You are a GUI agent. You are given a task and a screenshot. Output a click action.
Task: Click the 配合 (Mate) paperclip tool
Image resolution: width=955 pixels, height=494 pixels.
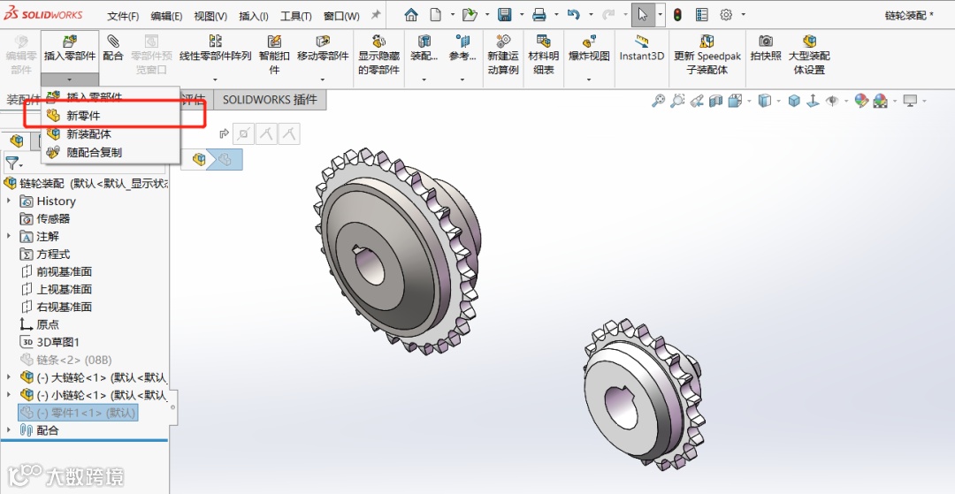pos(112,48)
